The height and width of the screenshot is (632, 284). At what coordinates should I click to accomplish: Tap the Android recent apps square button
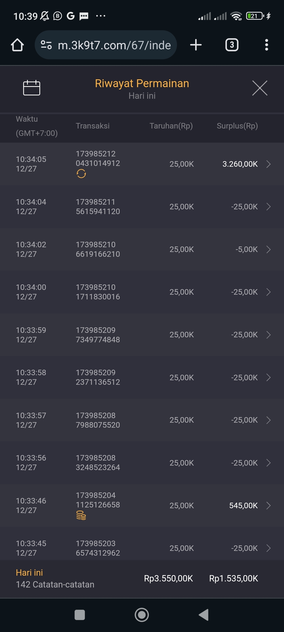[80, 615]
